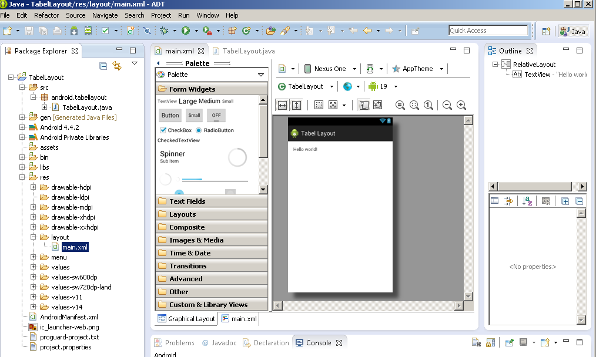Viewport: 596px width, 357px height.
Task: Open the Android SDK Manager icon
Action: pos(74,31)
